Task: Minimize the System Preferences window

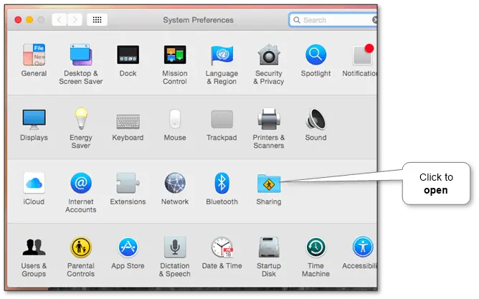Action: tap(29, 20)
